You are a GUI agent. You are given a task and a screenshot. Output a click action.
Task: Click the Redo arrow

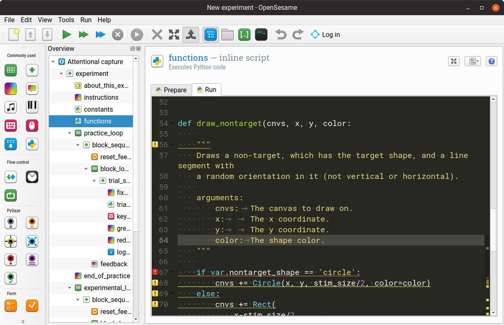point(298,34)
